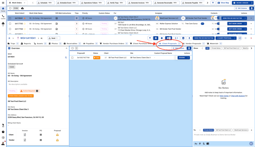Check the row for work order 6417784
The width and height of the screenshot is (255, 147).
(x=10, y=29)
